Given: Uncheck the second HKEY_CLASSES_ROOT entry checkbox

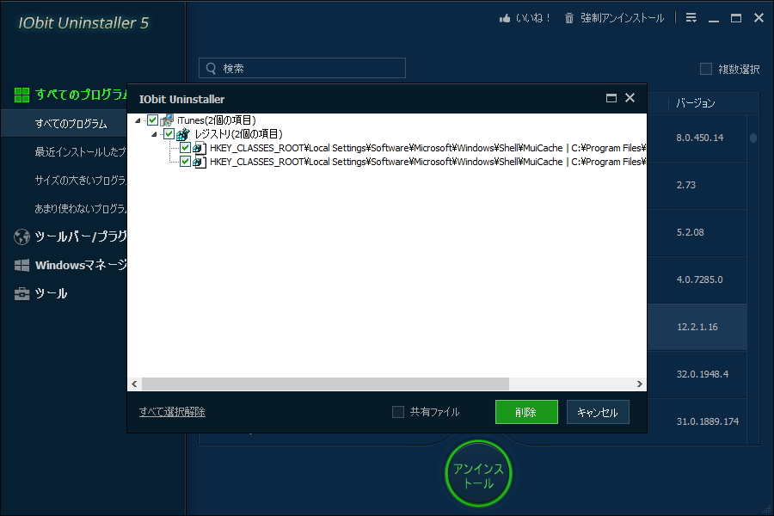Looking at the screenshot, I should (x=185, y=162).
